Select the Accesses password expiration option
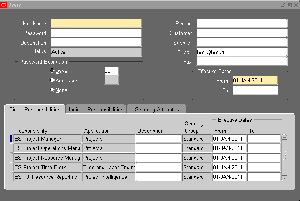The width and height of the screenshot is (300, 201). [52, 80]
